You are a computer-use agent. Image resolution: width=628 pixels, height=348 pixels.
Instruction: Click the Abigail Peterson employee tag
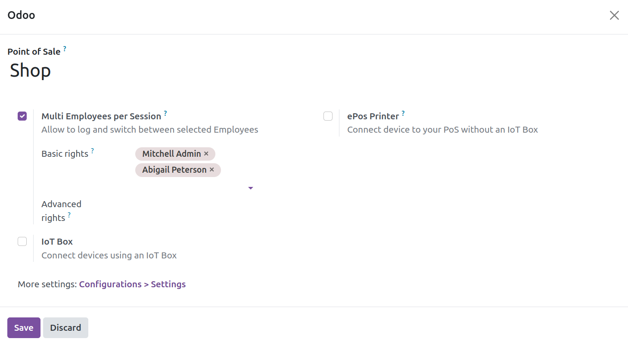174,170
